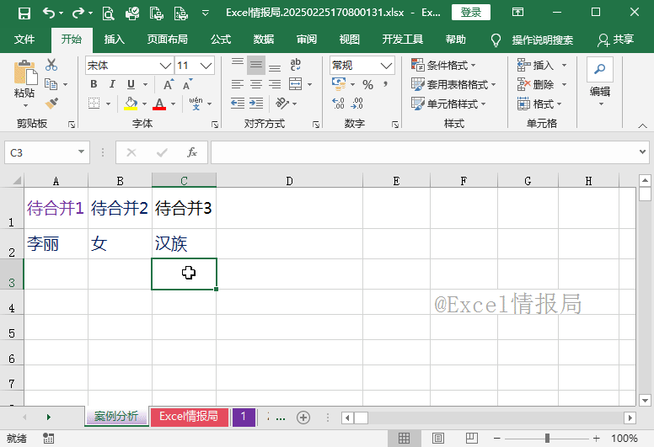Toggle Bold formatting
The image size is (654, 447).
(x=94, y=84)
